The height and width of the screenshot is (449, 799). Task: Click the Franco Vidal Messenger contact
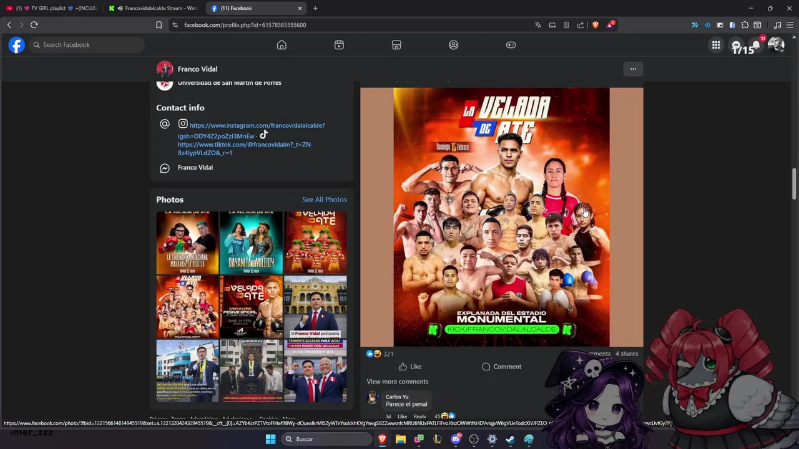195,168
